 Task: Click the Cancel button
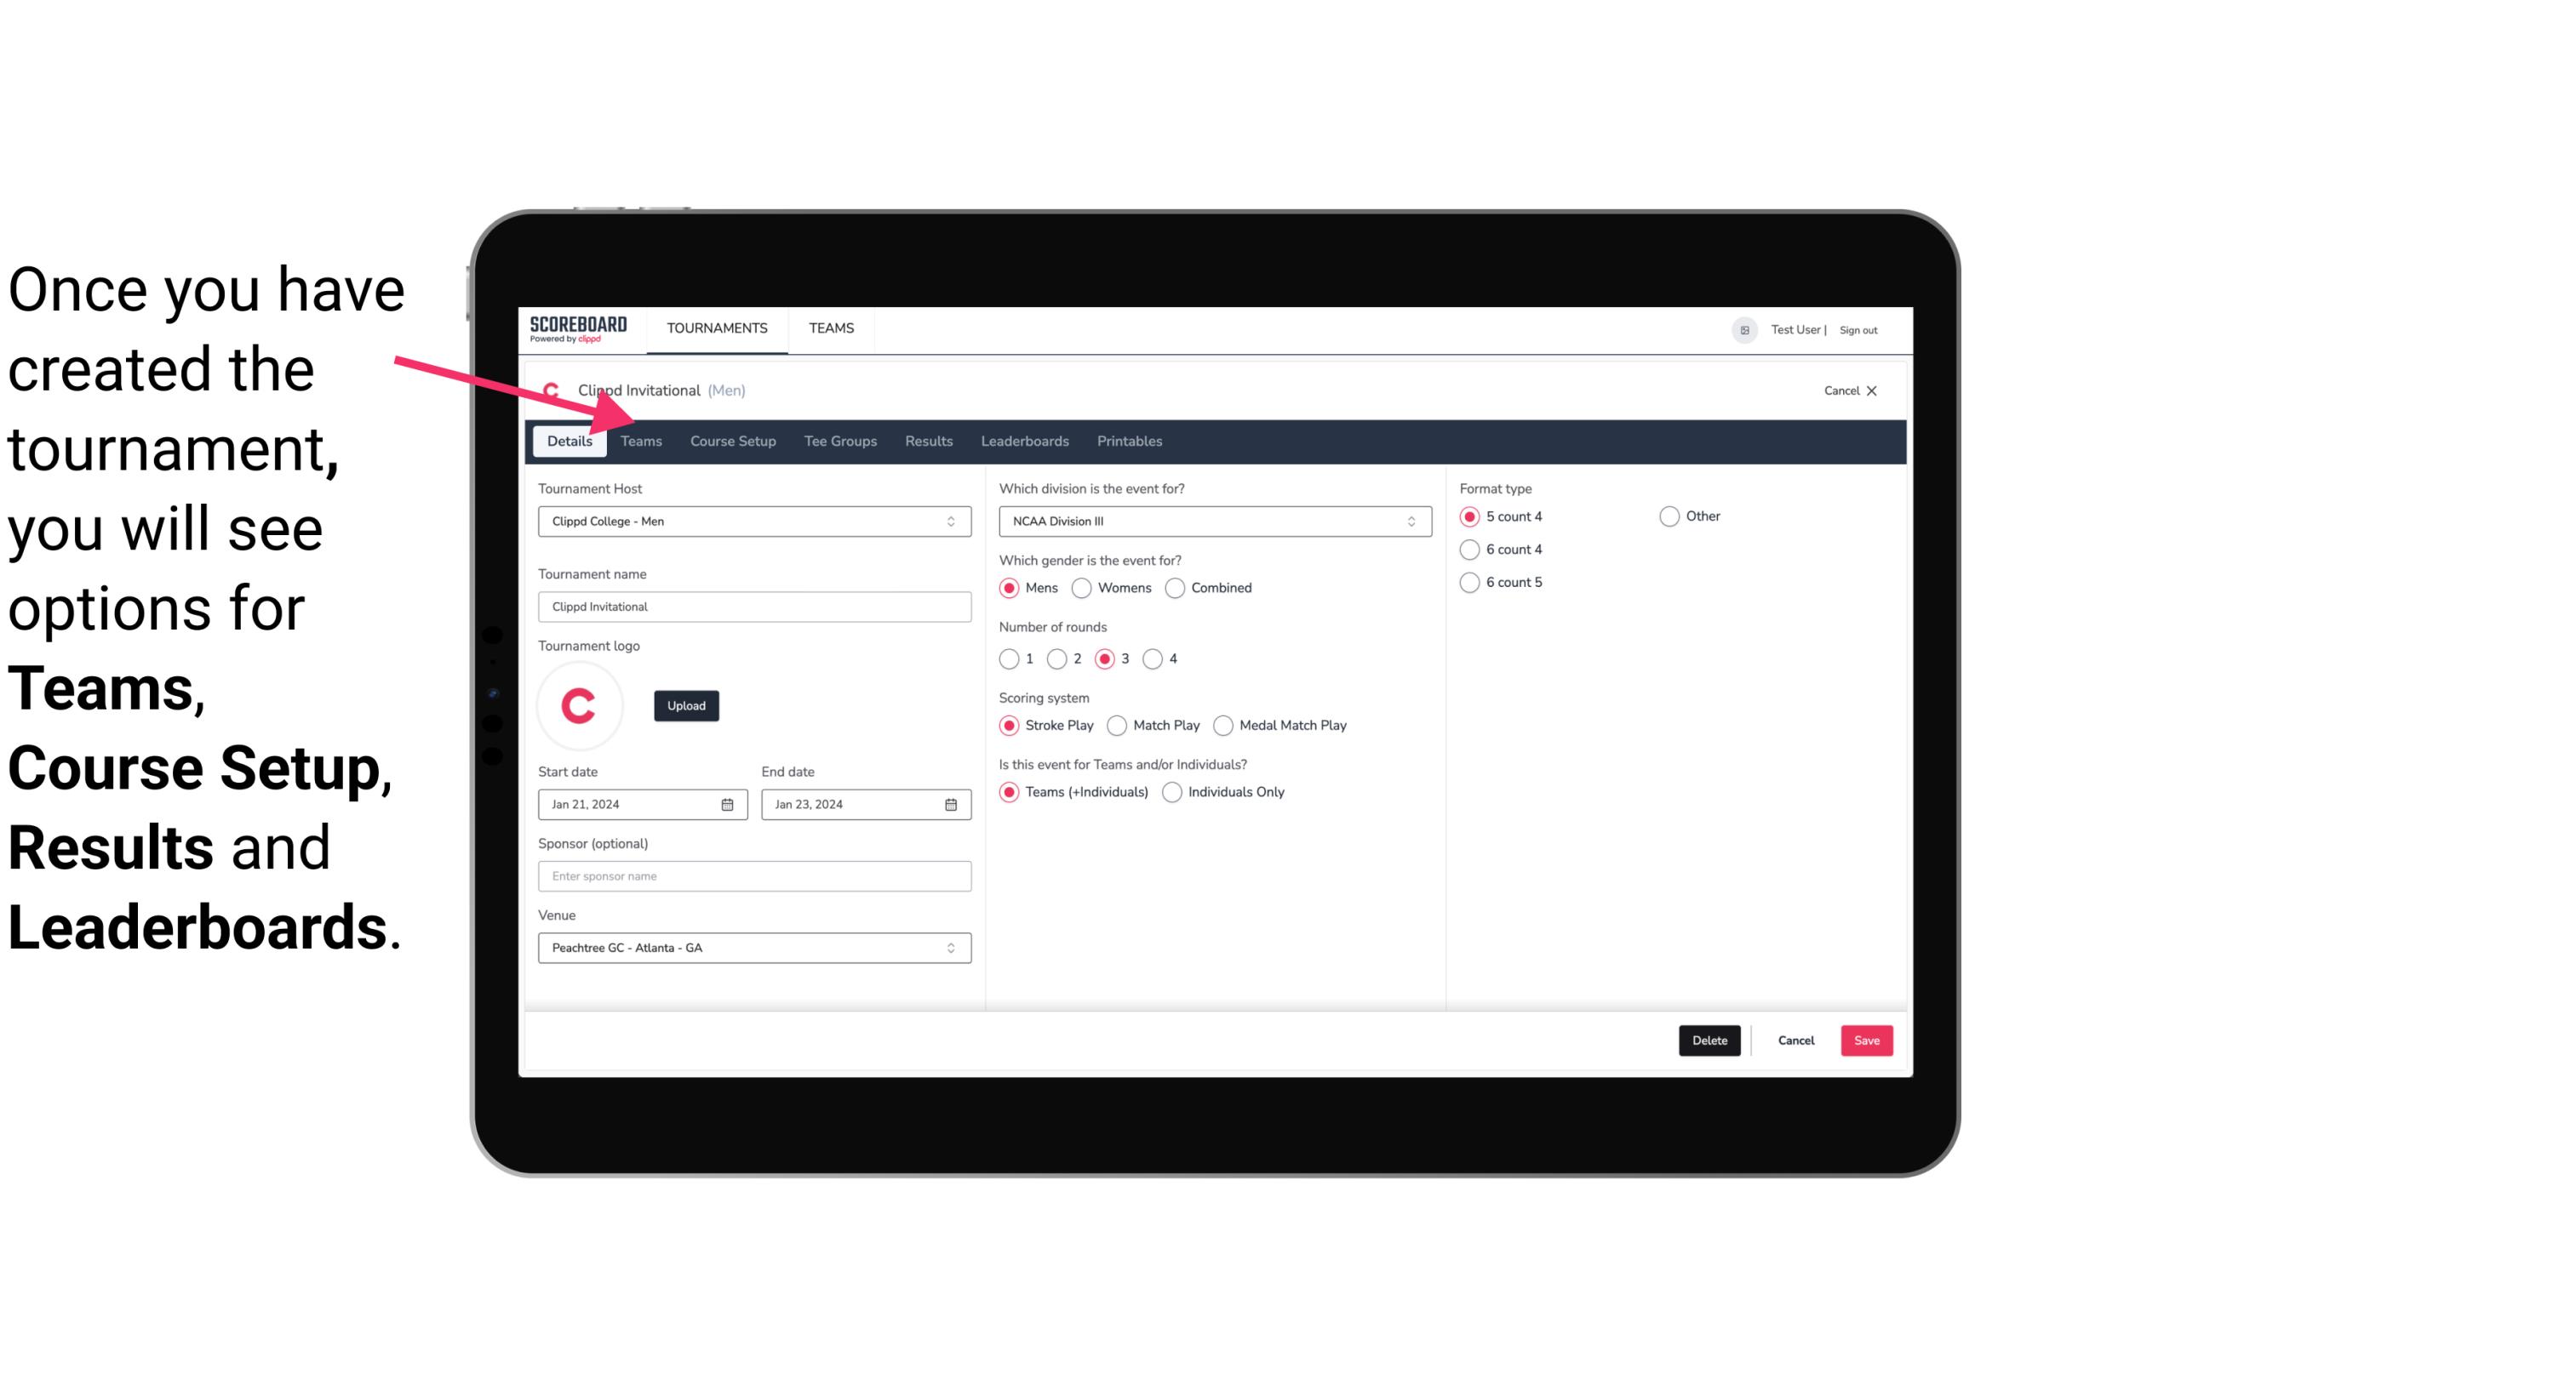coord(1796,1039)
